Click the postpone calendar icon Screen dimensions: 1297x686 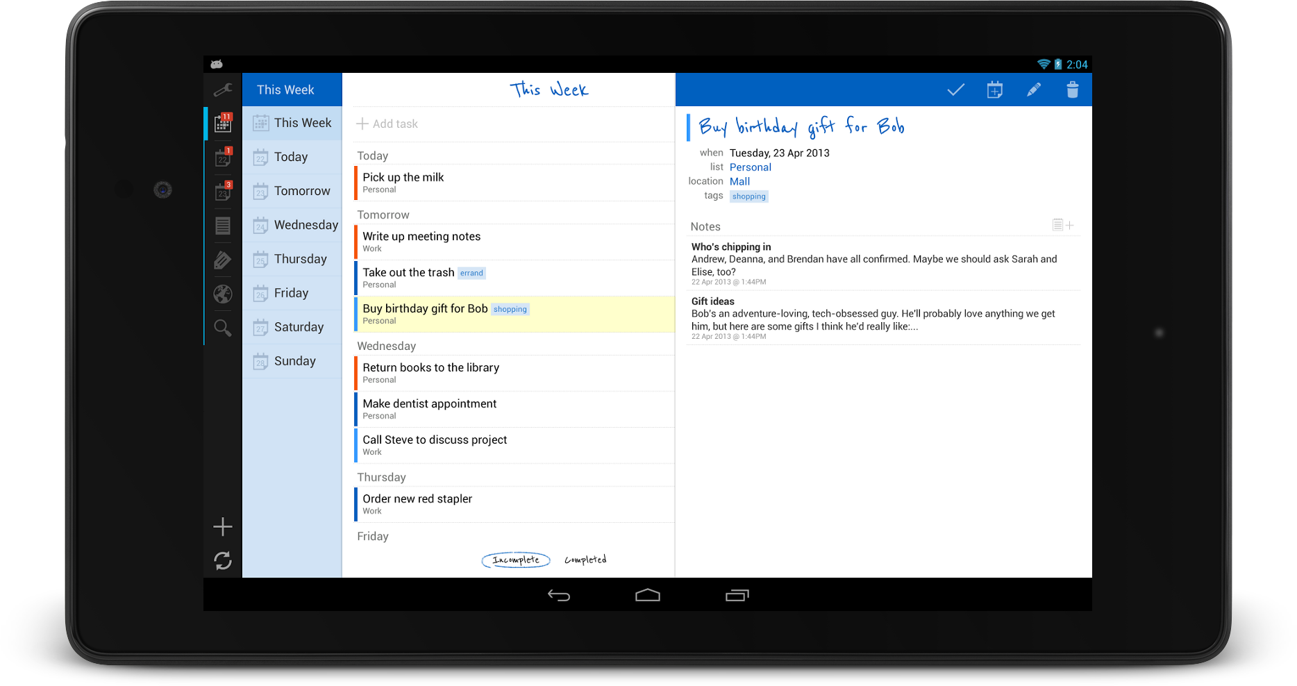click(x=994, y=90)
